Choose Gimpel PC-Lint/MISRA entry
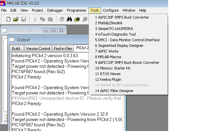Viewport: 214px width, 133px height. coord(128,29)
